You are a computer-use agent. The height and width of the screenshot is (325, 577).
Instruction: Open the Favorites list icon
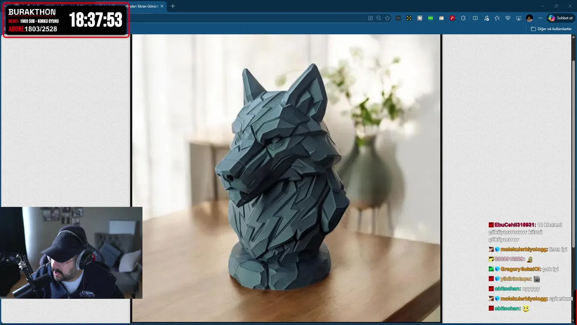click(x=497, y=18)
